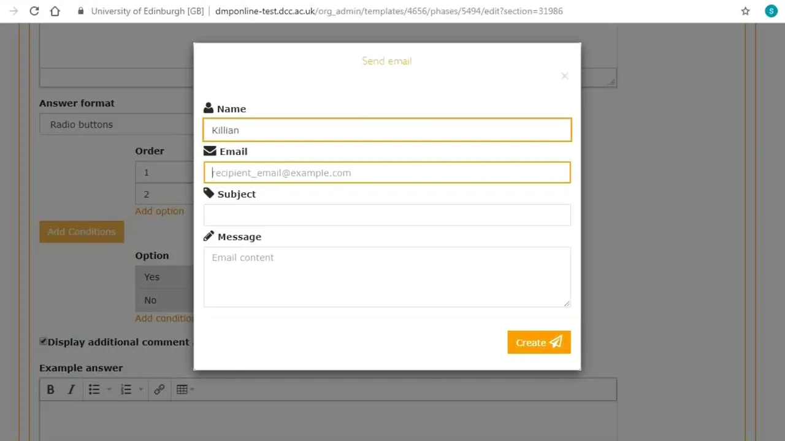Image resolution: width=785 pixels, height=441 pixels.
Task: Bookmark this page with star icon
Action: (745, 11)
